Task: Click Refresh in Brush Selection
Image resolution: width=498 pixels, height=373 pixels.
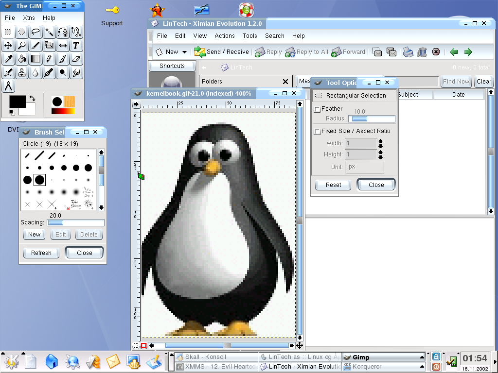Action: 41,253
